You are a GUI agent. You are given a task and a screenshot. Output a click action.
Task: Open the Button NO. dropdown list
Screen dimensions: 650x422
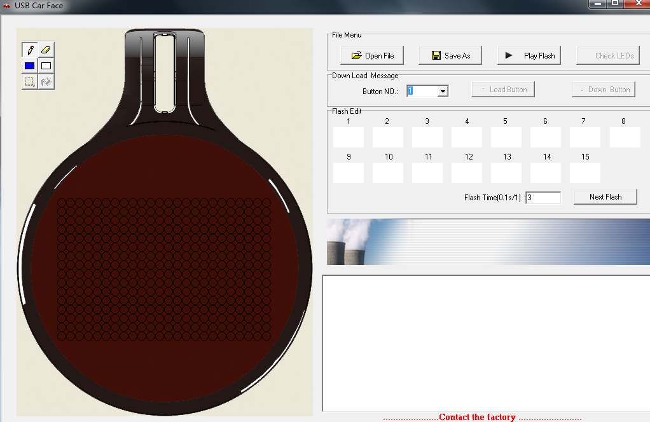click(443, 90)
